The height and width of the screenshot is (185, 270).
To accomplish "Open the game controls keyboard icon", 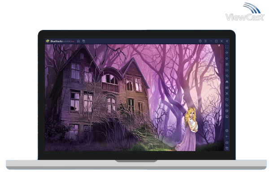I will [x=227, y=70].
